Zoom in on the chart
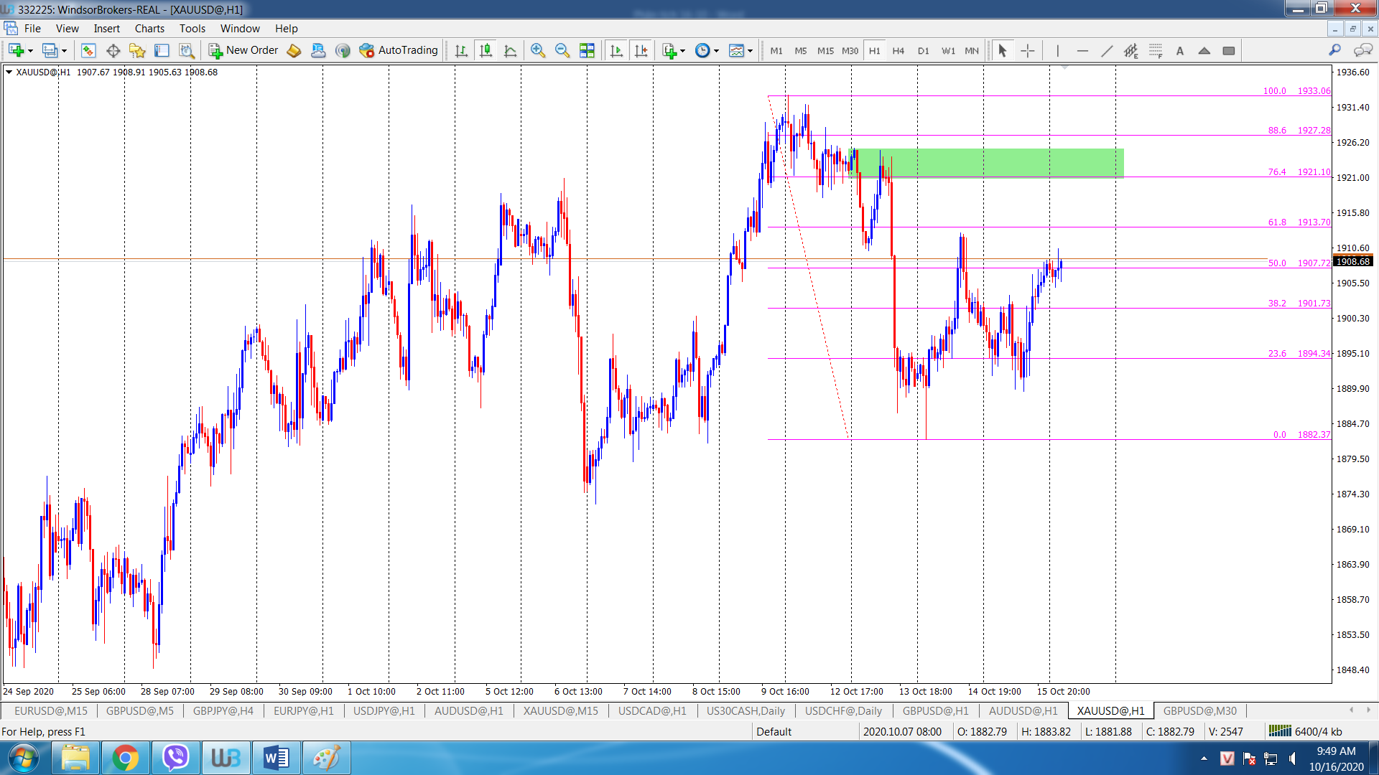This screenshot has height=775, width=1379. 537,50
